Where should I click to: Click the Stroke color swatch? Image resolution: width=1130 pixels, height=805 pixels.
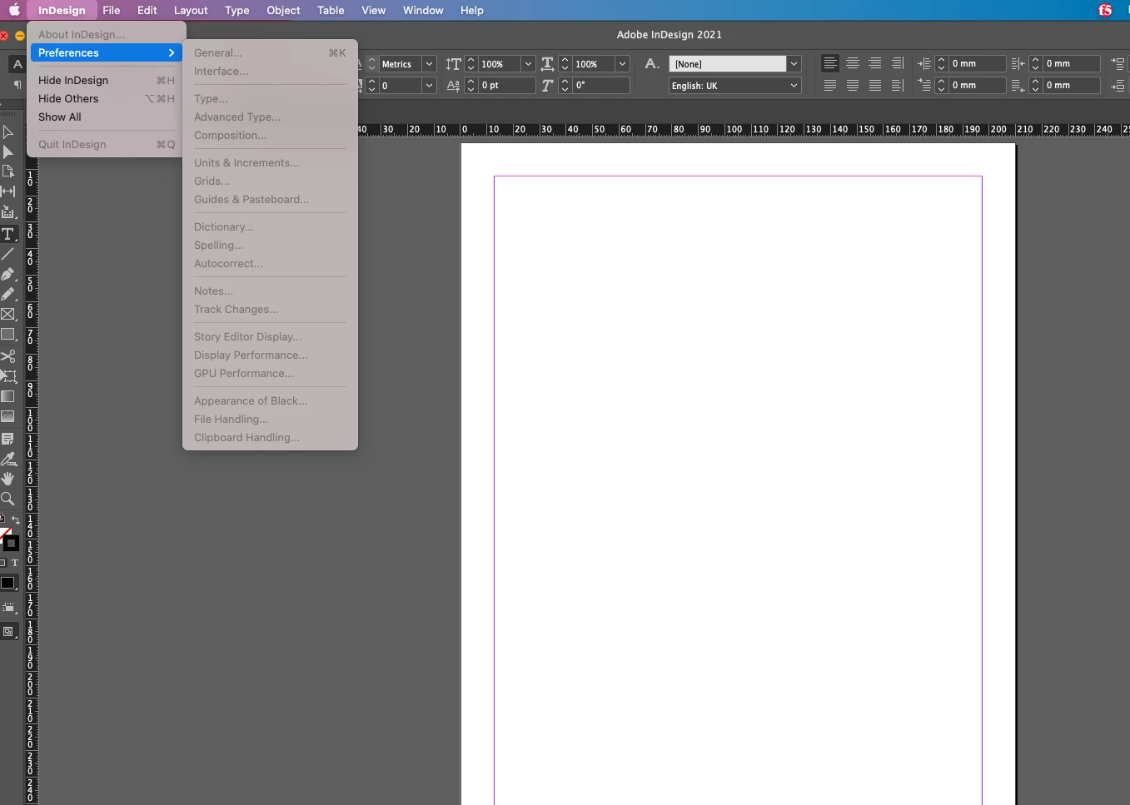[12, 544]
